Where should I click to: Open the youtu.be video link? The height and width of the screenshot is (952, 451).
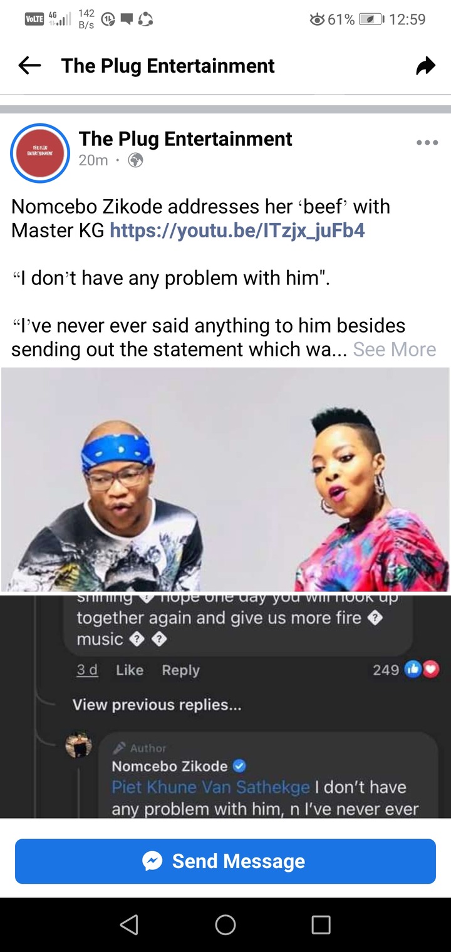[x=237, y=230]
